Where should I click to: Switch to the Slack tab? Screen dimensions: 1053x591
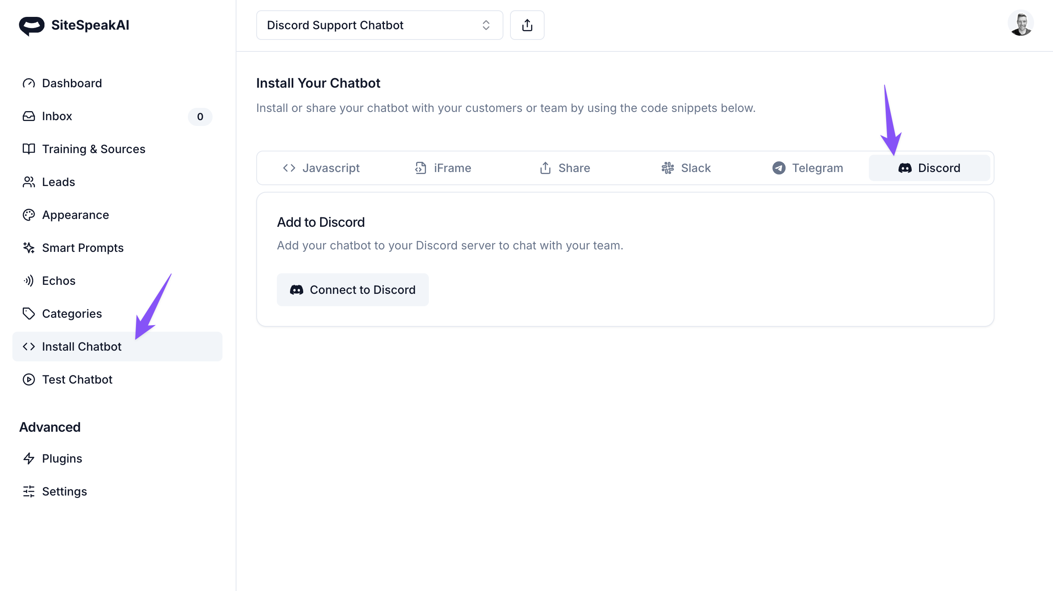pos(686,168)
